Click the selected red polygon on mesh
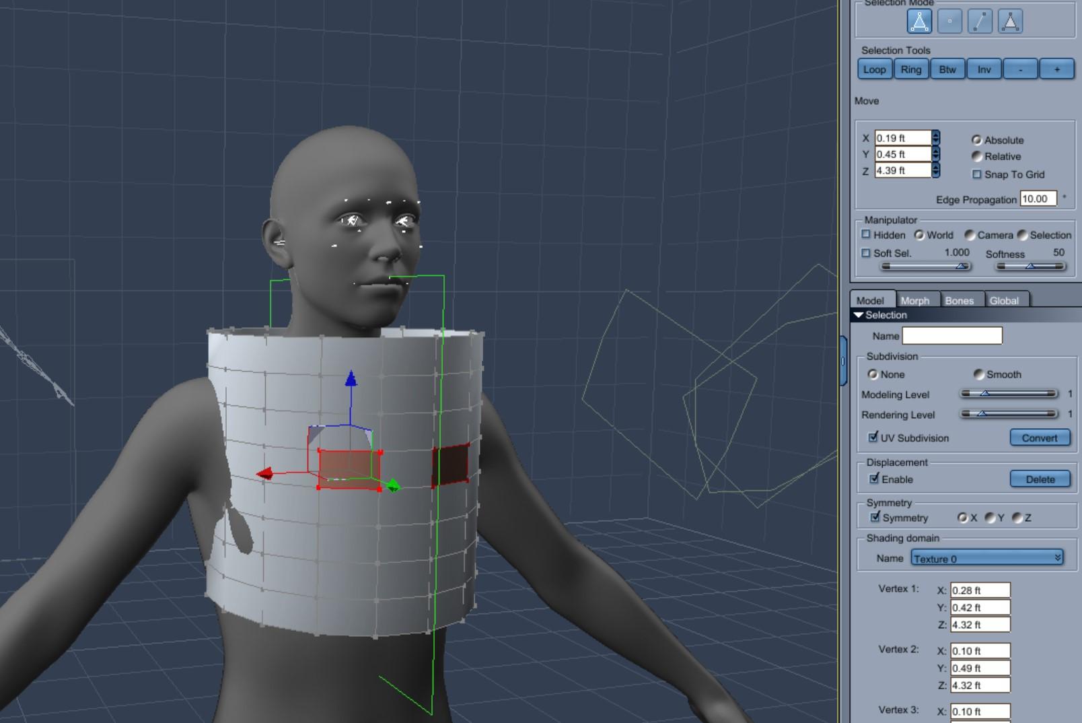Viewport: 1082px width, 723px height. 349,469
